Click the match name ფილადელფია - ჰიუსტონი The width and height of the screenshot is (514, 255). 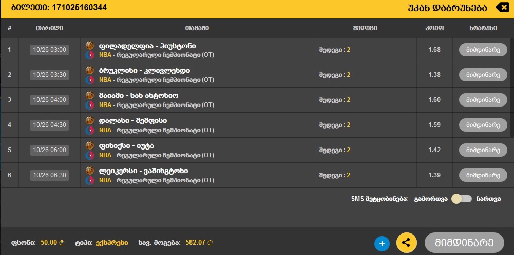tap(147, 46)
